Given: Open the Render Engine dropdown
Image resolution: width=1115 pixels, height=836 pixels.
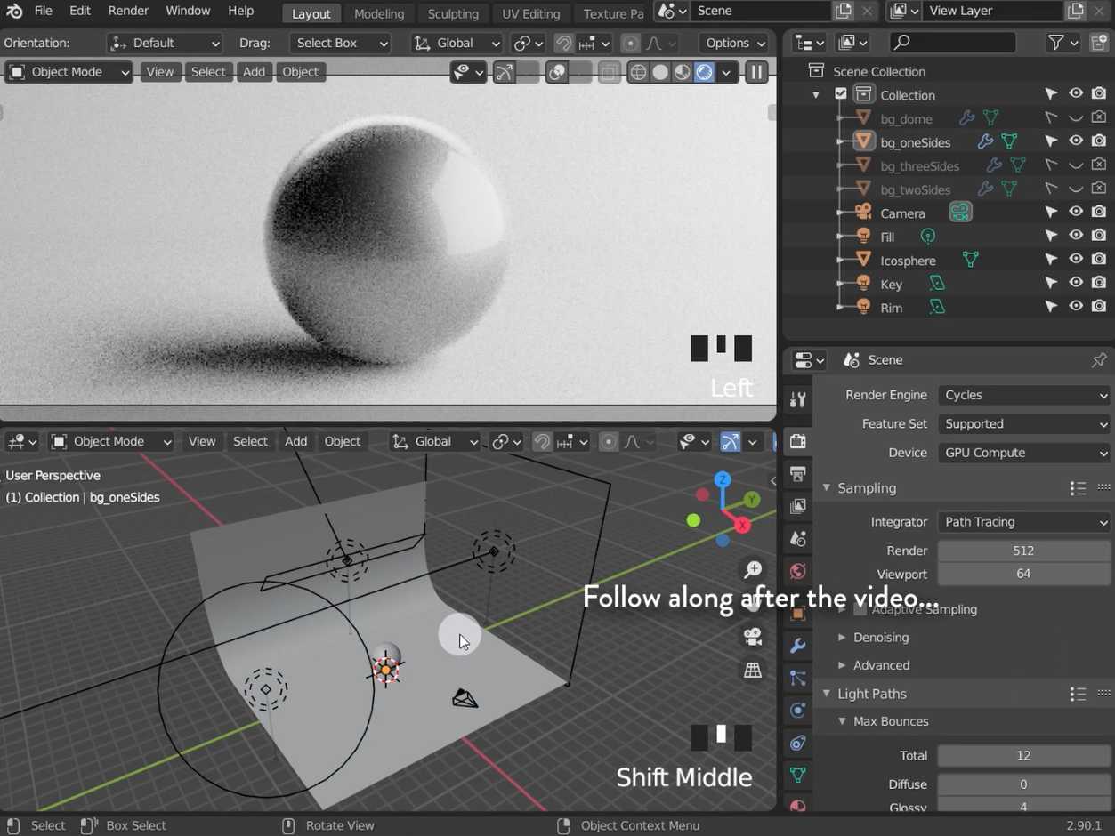Looking at the screenshot, I should 1024,395.
